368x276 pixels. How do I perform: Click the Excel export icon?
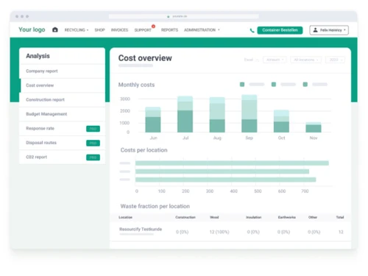point(257,60)
